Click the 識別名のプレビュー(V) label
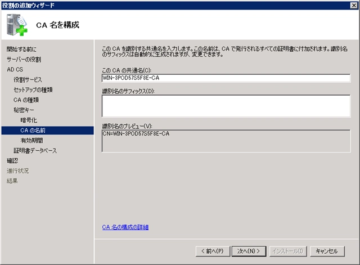Viewport: 360px width, 265px height. pyautogui.click(x=127, y=126)
